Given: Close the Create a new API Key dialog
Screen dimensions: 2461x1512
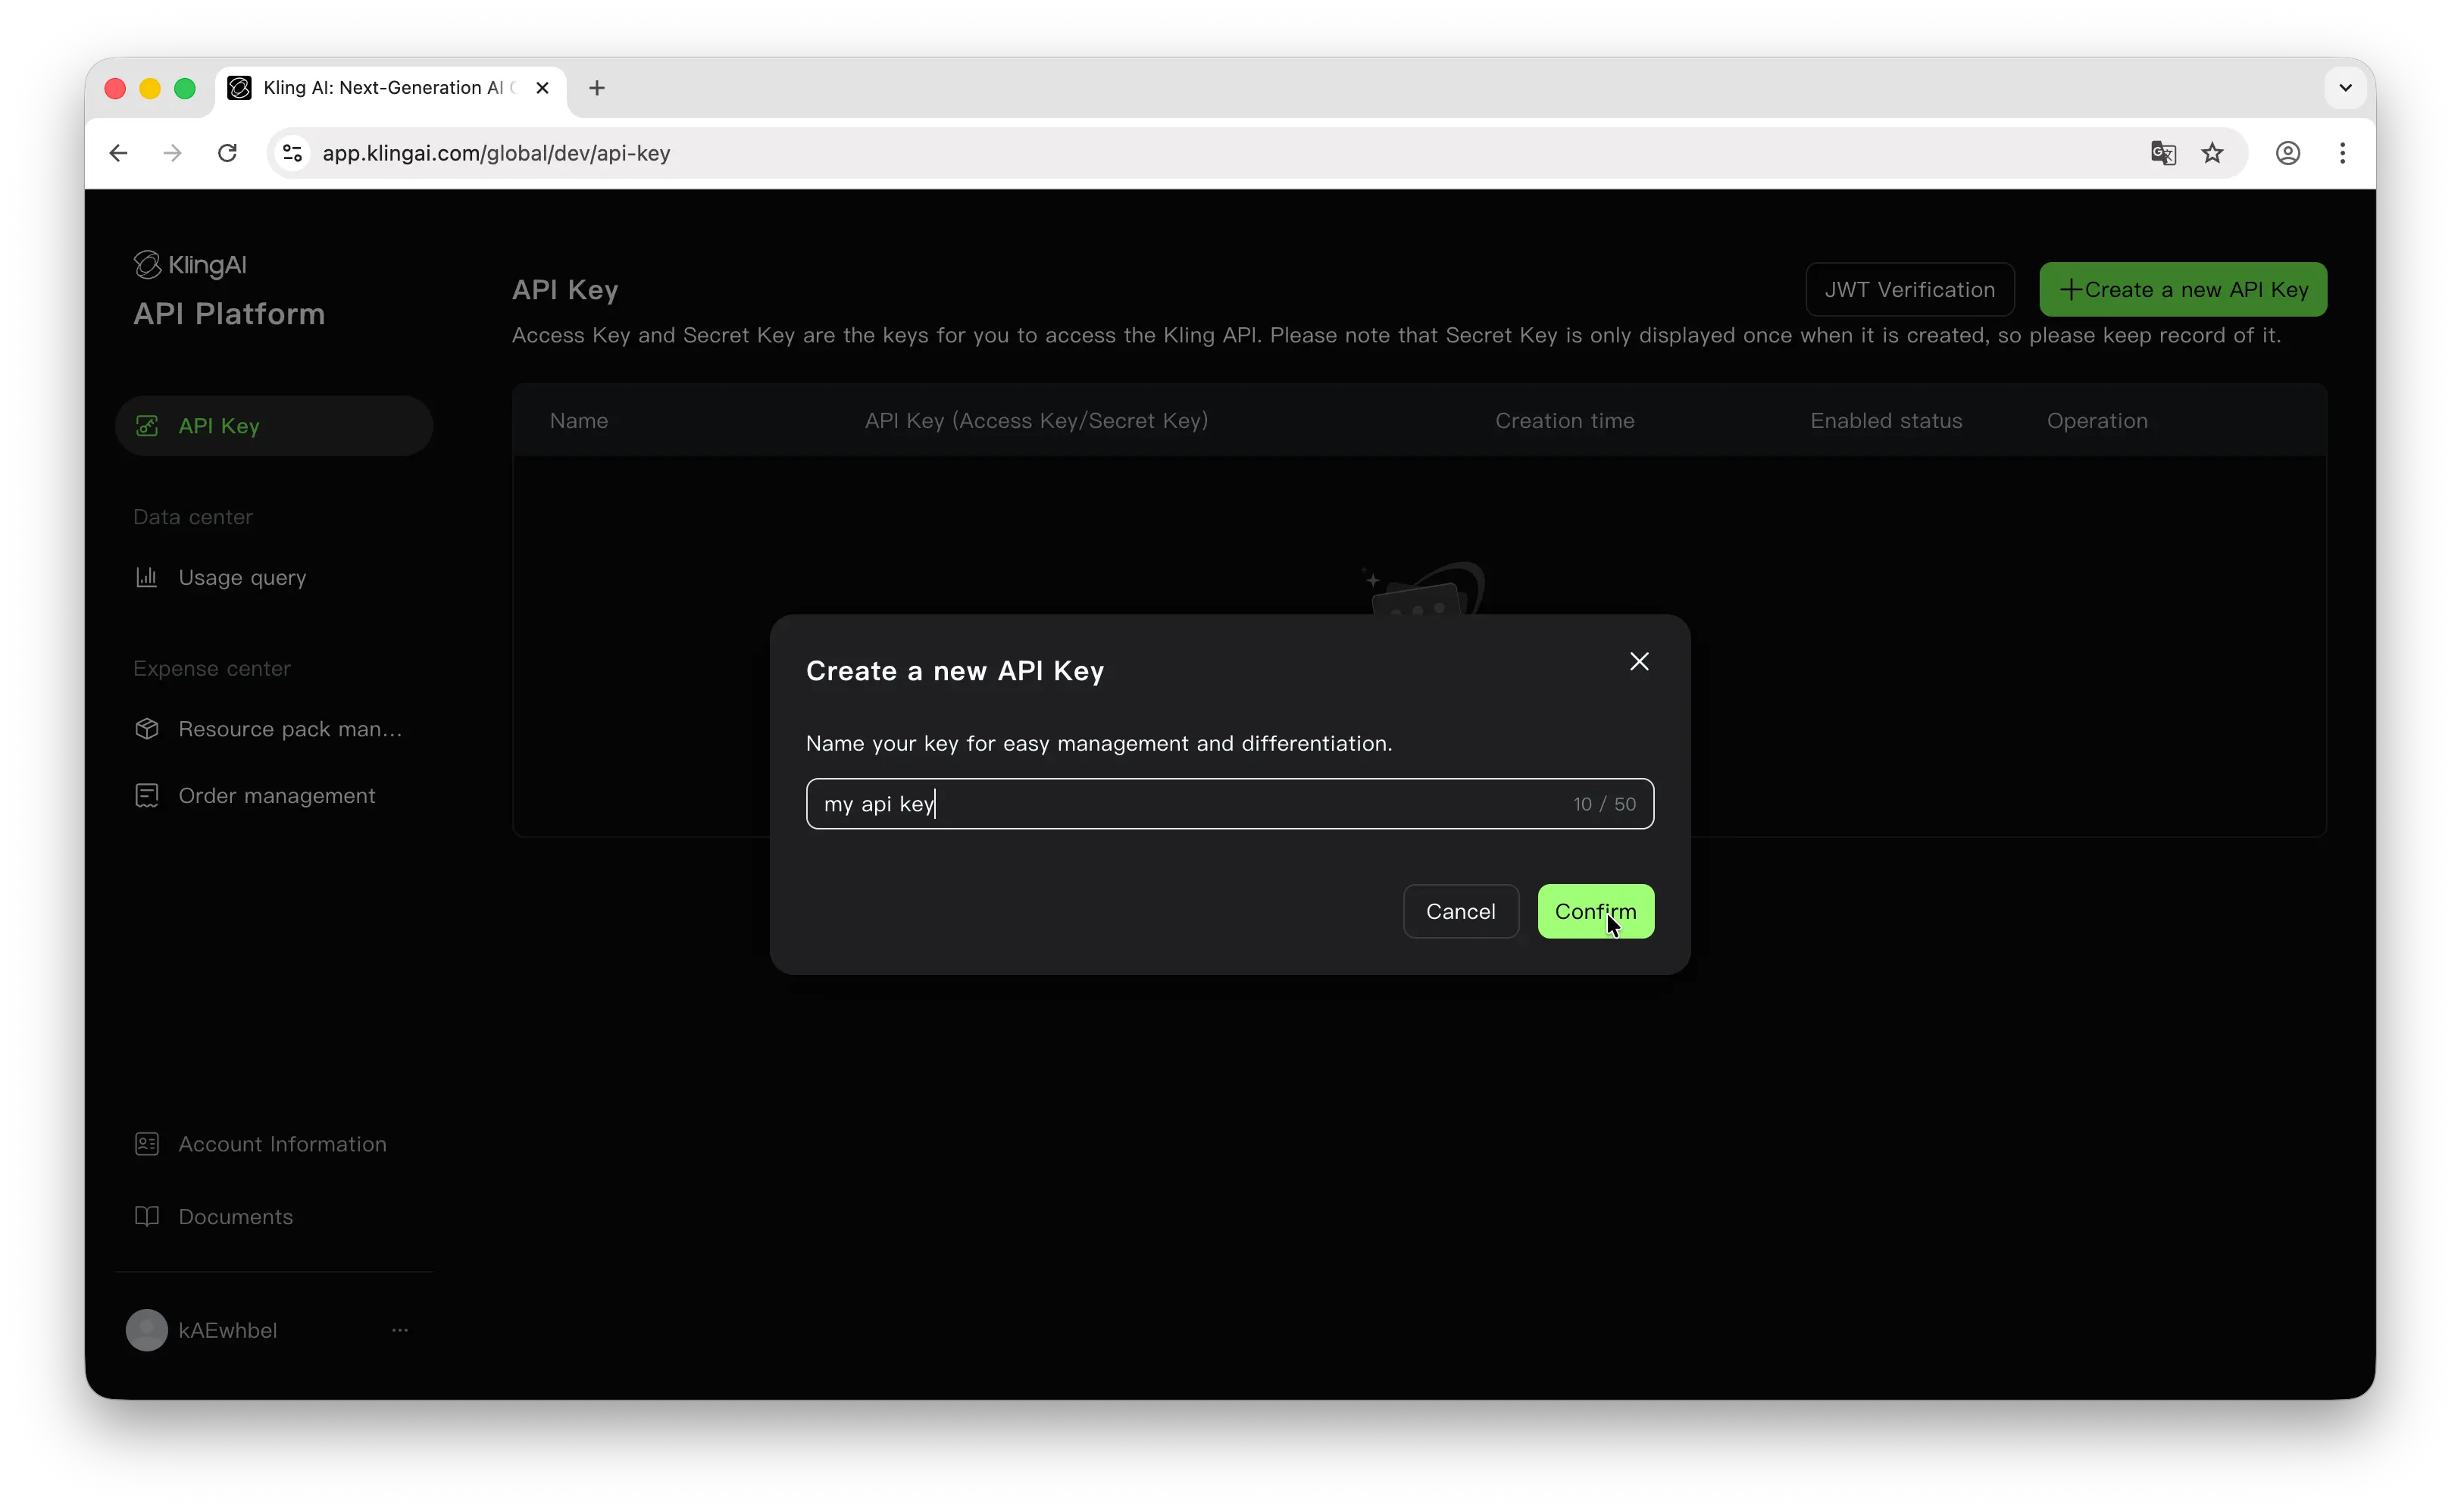Looking at the screenshot, I should (1638, 661).
